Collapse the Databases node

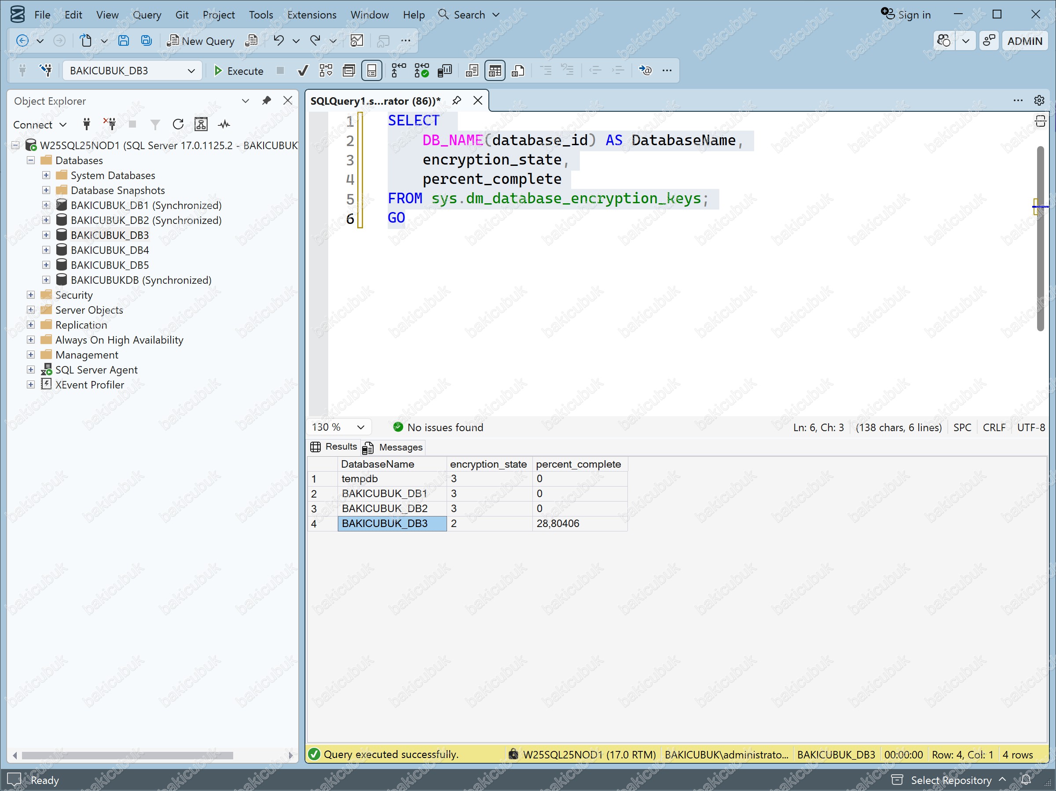30,160
